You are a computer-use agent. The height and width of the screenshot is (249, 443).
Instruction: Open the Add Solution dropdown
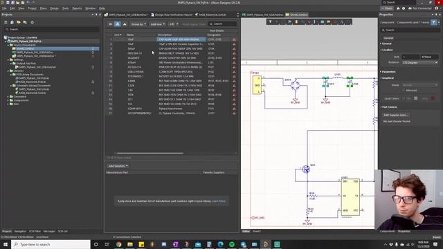click(118, 166)
